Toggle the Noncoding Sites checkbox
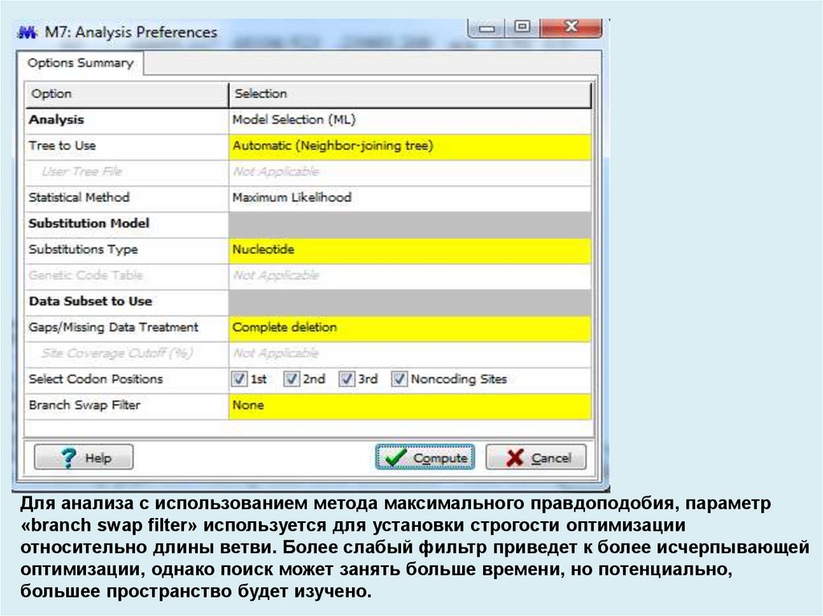This screenshot has width=823, height=616. [399, 379]
